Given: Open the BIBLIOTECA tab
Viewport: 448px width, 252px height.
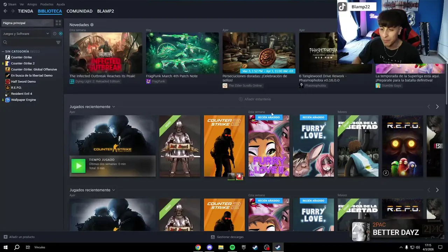Looking at the screenshot, I should click(x=50, y=11).
